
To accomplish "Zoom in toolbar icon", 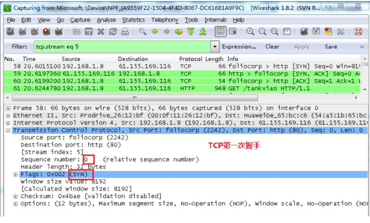I will [250, 32].
